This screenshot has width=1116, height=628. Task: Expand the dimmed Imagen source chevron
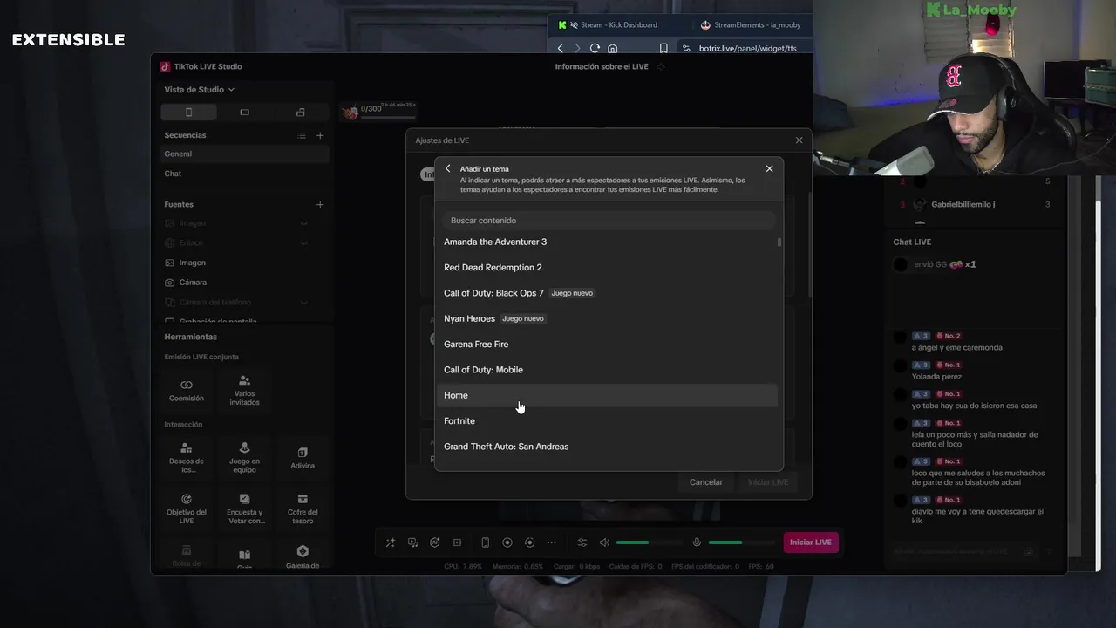[303, 223]
